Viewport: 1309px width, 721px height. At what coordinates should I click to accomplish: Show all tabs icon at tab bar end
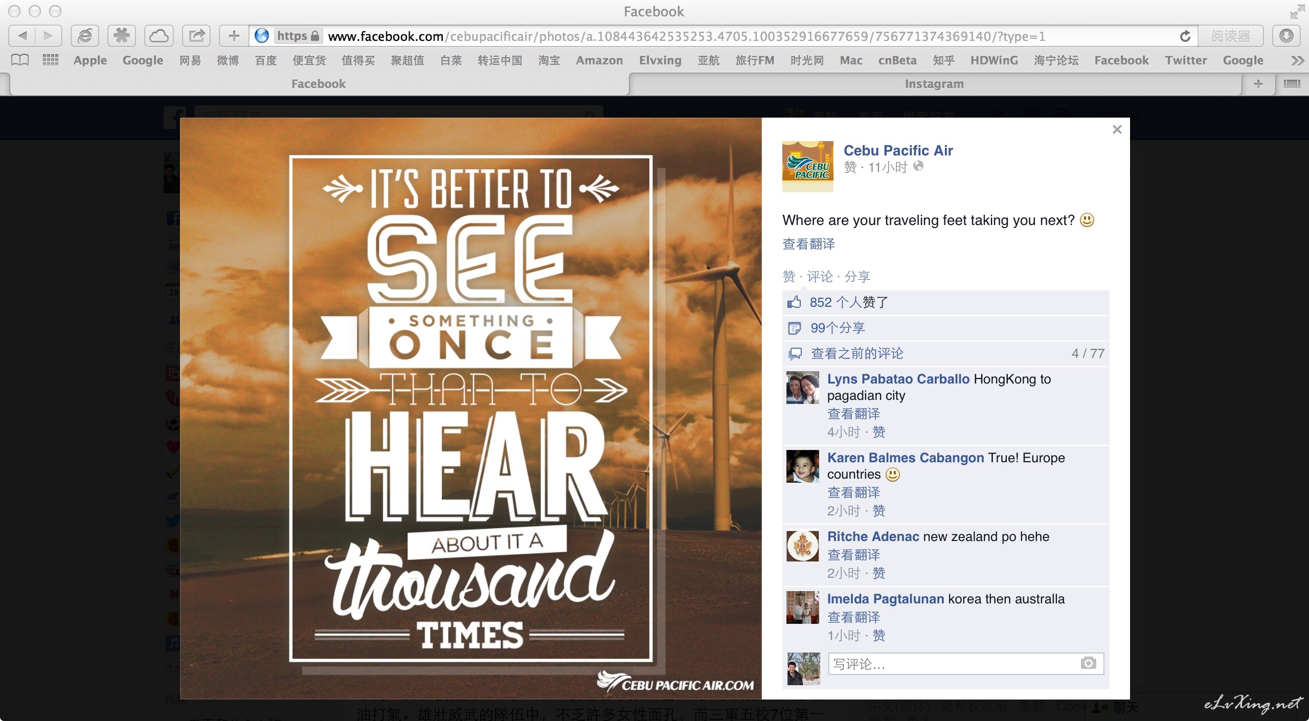1292,83
